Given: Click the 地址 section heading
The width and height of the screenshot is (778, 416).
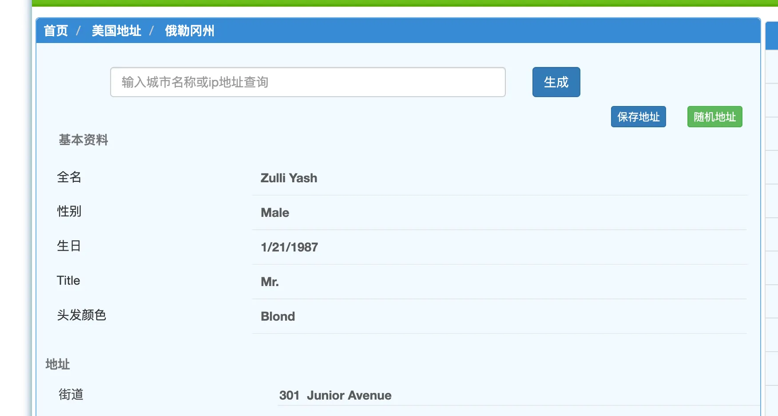Looking at the screenshot, I should (58, 365).
